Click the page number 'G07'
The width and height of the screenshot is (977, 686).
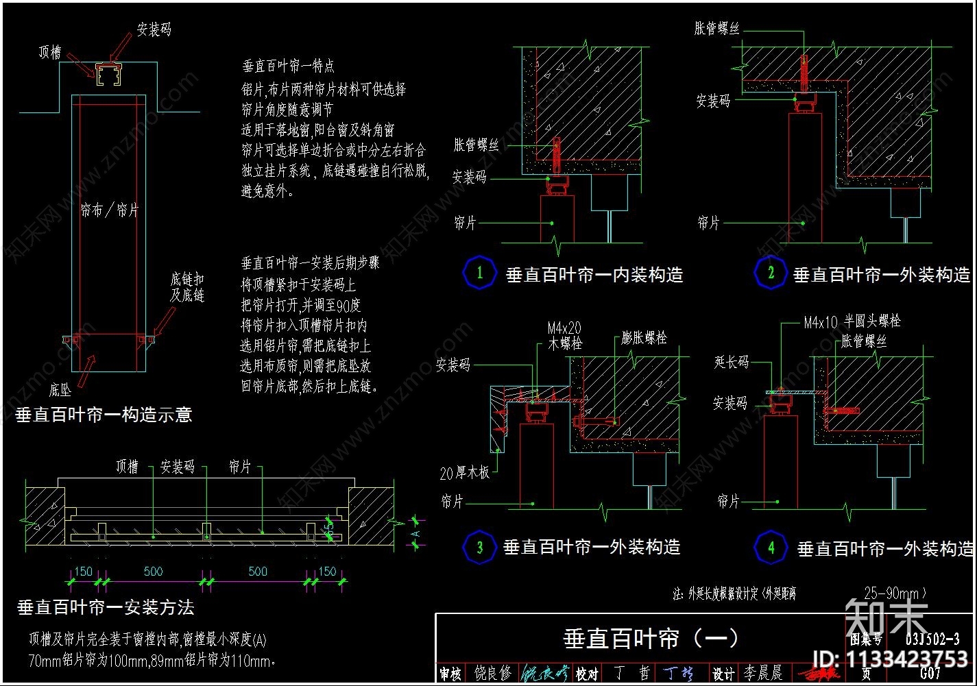click(x=930, y=673)
